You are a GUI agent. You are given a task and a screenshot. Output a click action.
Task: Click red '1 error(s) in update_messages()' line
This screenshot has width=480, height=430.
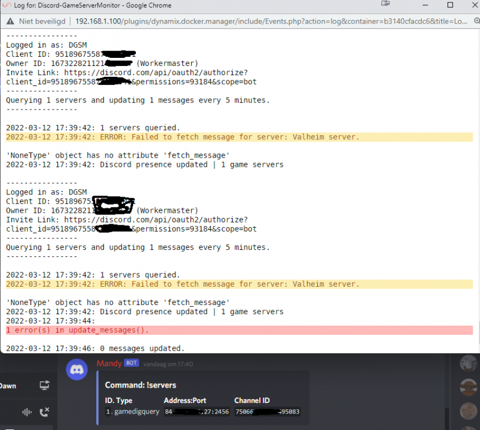pyautogui.click(x=239, y=330)
